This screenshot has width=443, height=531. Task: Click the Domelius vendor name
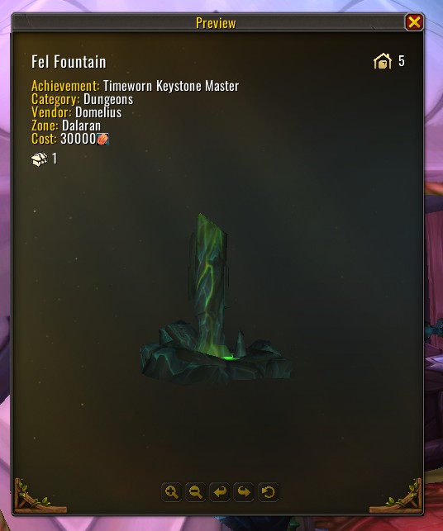(98, 112)
